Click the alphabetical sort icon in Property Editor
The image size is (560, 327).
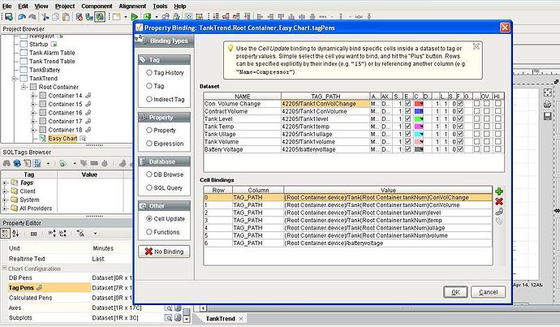(x=15, y=234)
